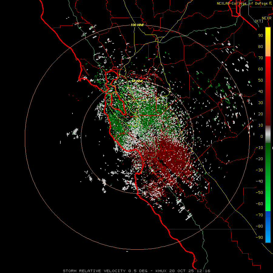Select negative 60 on the velocity scale
The height and width of the screenshot is (273, 273).
pos(259,204)
